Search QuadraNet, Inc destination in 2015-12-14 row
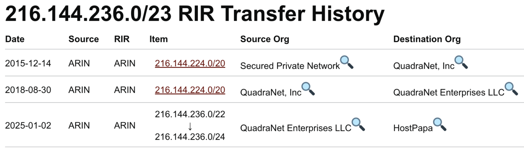Image resolution: width=524 pixels, height=152 pixels. click(461, 62)
